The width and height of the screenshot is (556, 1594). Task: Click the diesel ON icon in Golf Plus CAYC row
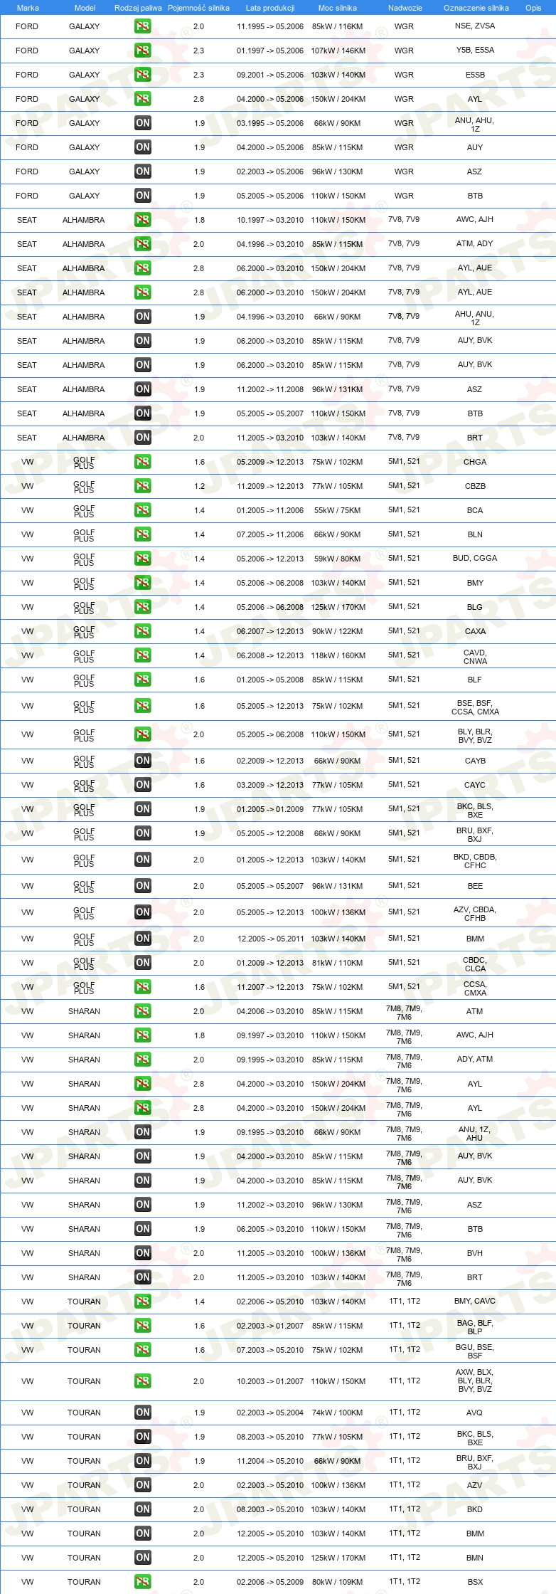tap(143, 785)
